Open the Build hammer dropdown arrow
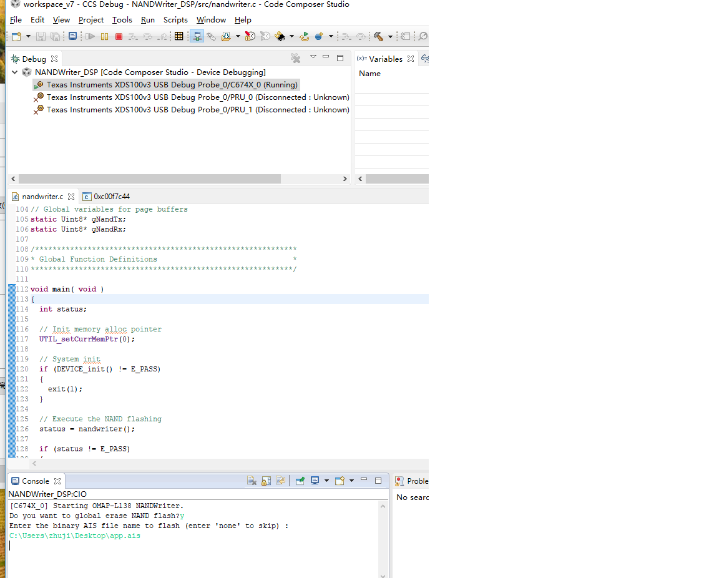719x578 pixels. (x=390, y=36)
